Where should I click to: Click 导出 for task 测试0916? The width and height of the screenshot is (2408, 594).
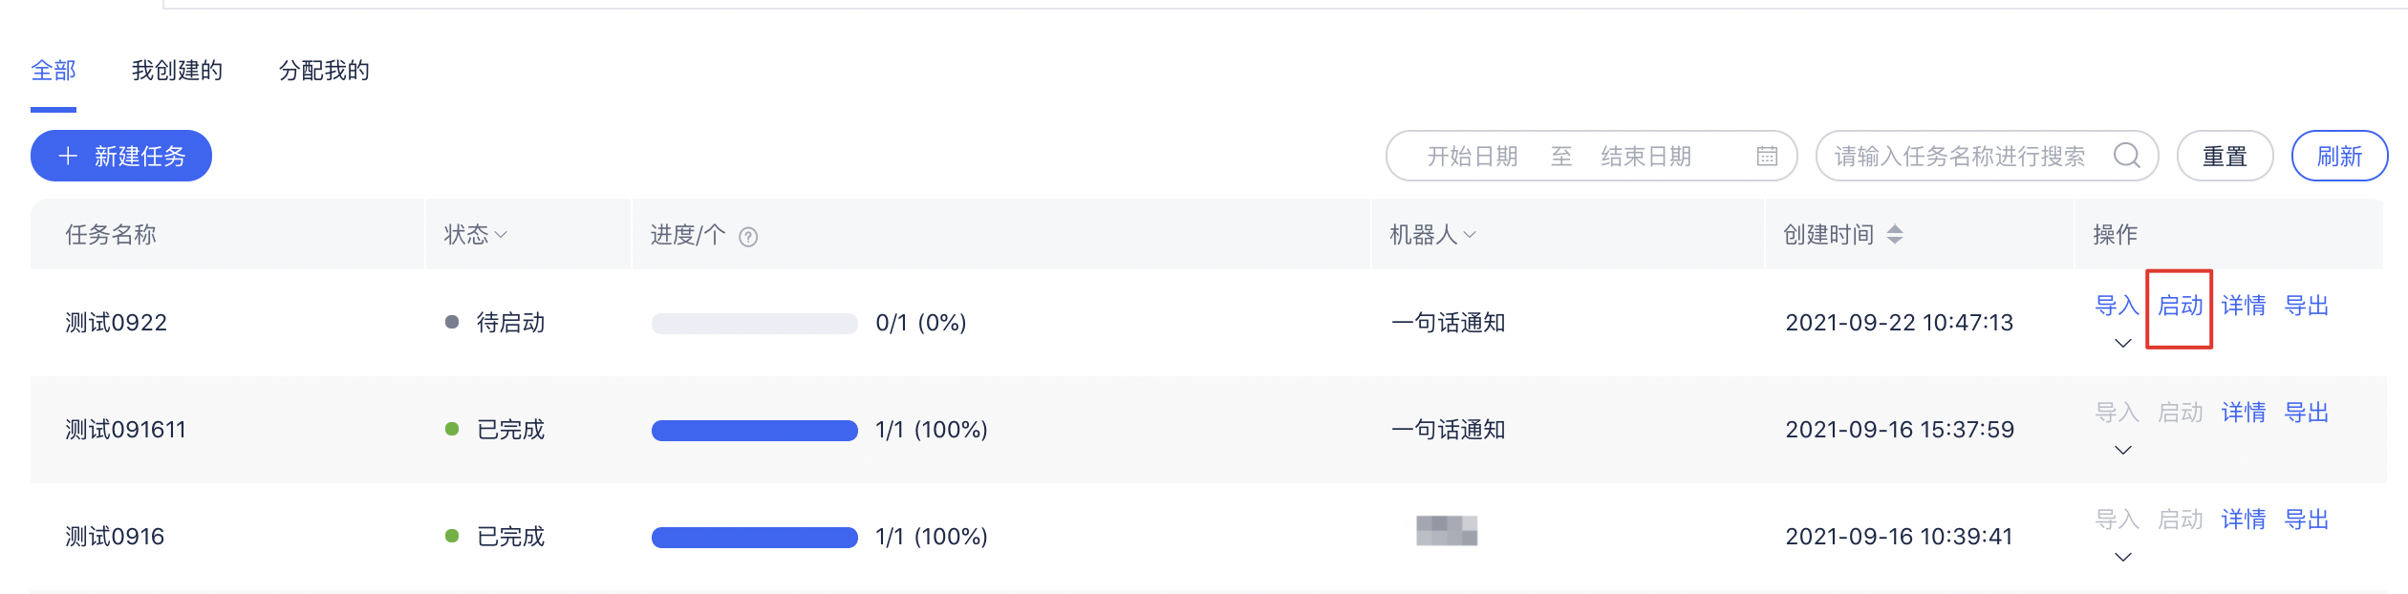[x=2306, y=520]
